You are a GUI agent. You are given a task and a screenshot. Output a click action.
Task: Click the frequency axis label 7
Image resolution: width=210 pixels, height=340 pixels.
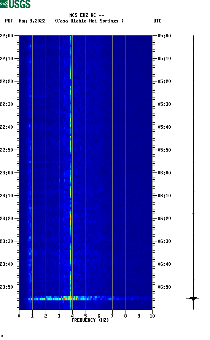(x=112, y=316)
